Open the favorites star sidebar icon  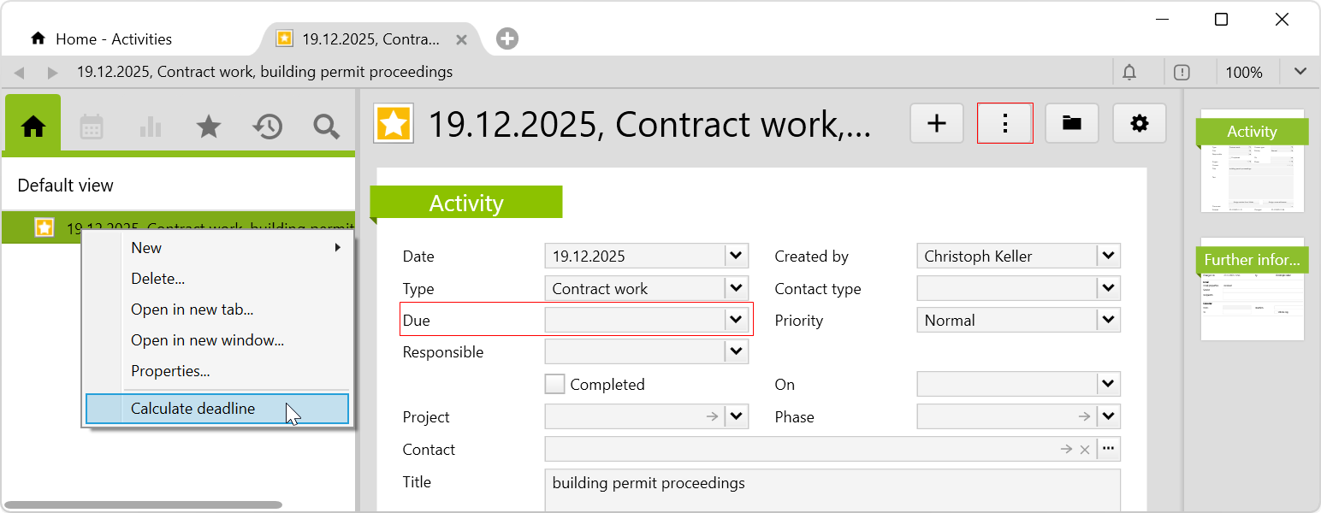click(x=209, y=127)
